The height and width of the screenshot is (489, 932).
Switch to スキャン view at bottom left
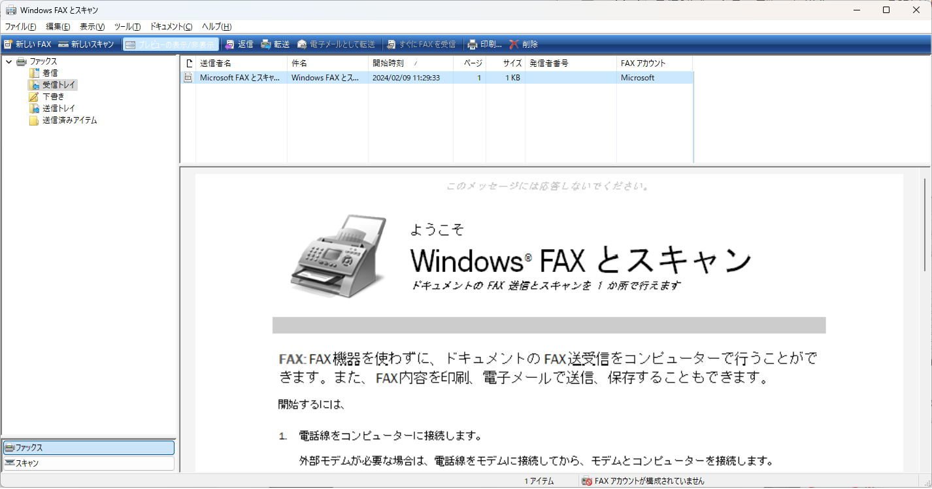88,463
